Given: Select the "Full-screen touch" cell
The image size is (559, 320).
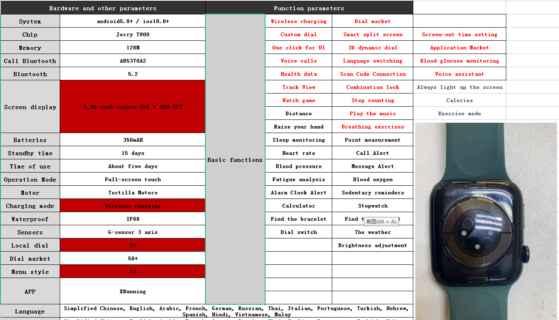Looking at the screenshot, I should pos(133,180).
